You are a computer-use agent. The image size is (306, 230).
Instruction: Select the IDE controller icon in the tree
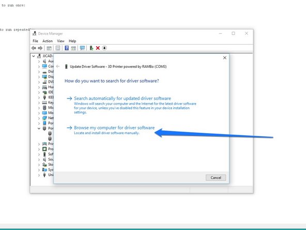[x=44, y=92]
